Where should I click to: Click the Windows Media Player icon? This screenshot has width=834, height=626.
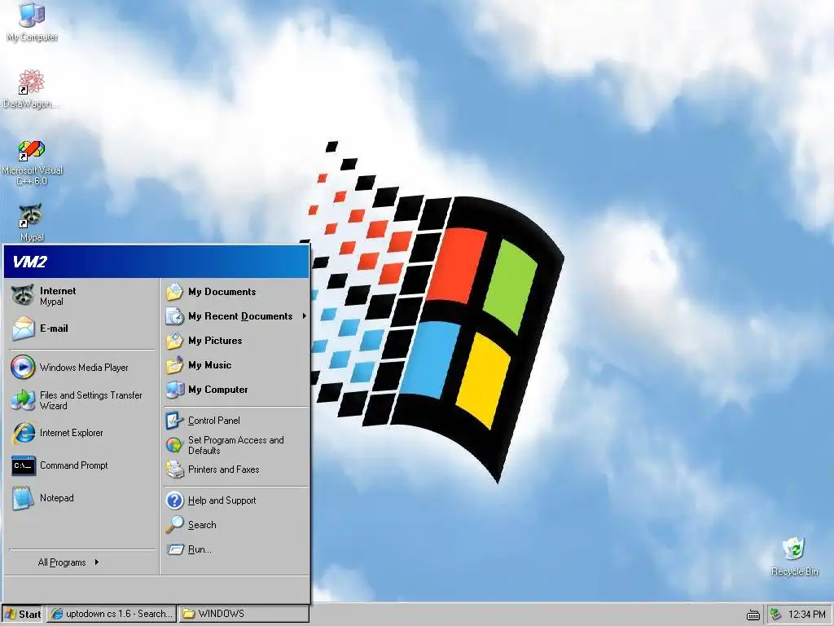(23, 368)
